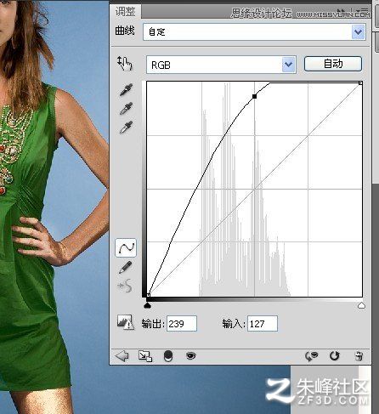Select the top-right curve endpoint
Screen dimensions: 379x414
click(x=360, y=83)
